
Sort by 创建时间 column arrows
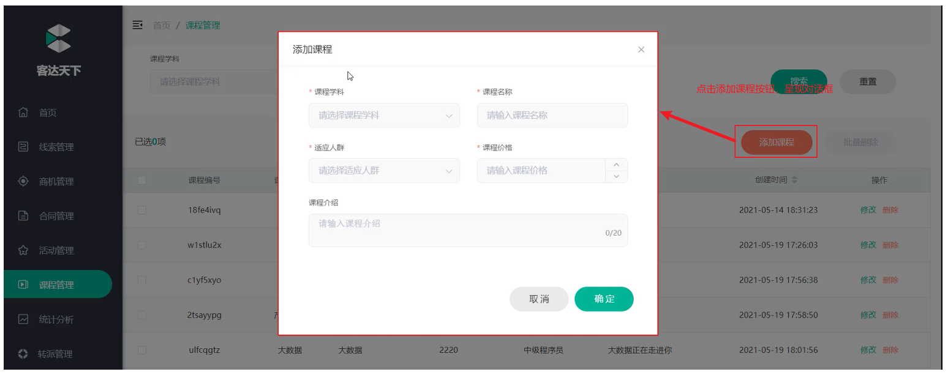pos(795,180)
